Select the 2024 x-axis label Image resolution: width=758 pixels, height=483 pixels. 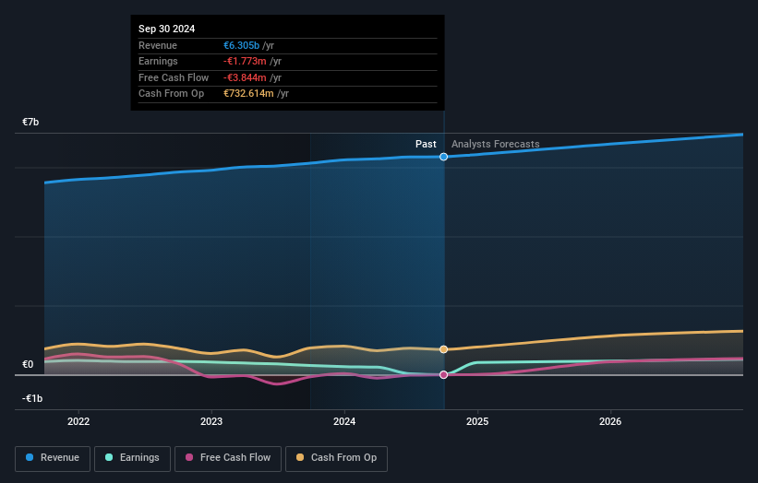click(344, 421)
